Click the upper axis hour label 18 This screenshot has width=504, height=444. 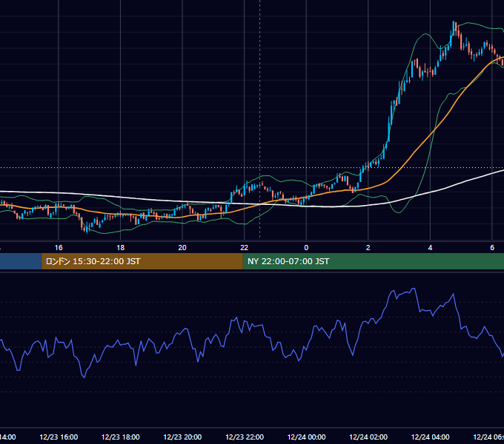point(121,248)
